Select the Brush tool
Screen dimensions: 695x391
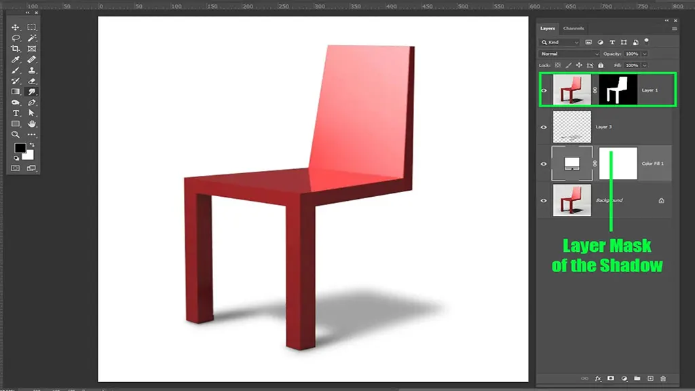tap(16, 71)
